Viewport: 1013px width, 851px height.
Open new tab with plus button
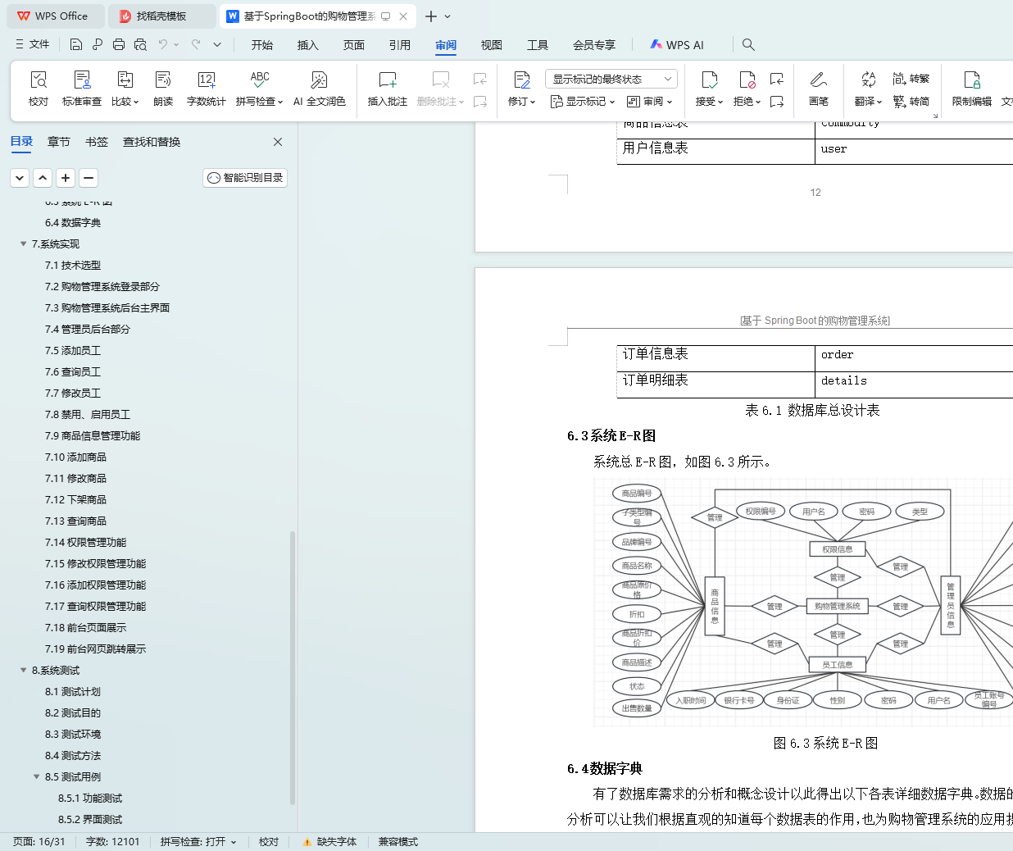click(431, 16)
